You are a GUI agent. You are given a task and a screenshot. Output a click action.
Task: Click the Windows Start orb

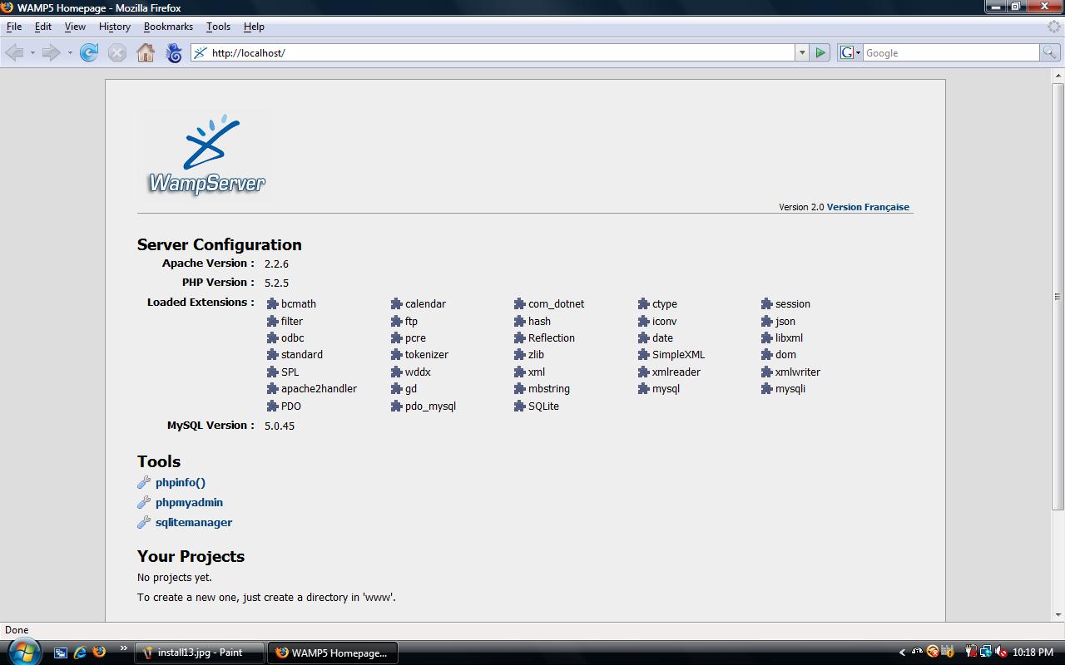pos(22,651)
